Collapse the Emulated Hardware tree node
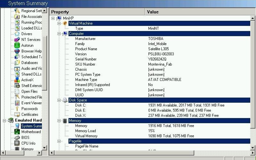Viewport: 256px width, 160px height. pyautogui.click(x=4, y=121)
